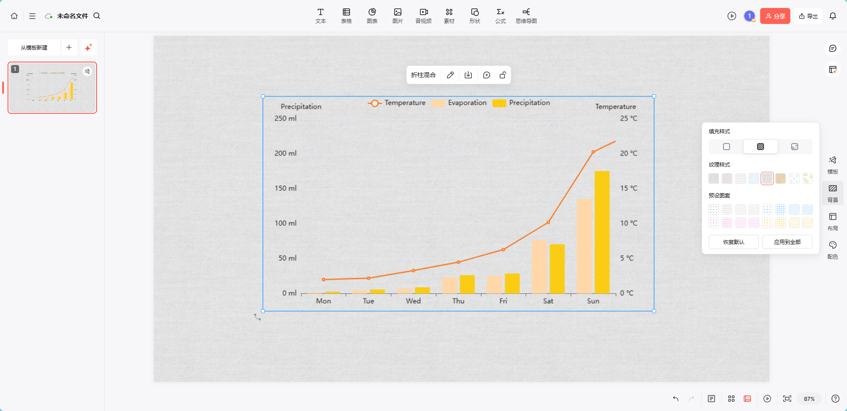Screen dimensions: 847x411
Task: Insert a 思维导图 mind map
Action: tap(526, 16)
